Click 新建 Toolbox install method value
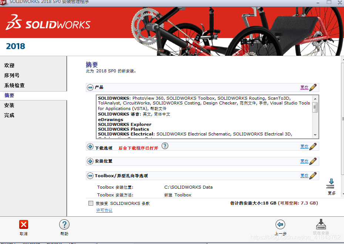The width and height of the screenshot is (344, 244). click(x=178, y=195)
